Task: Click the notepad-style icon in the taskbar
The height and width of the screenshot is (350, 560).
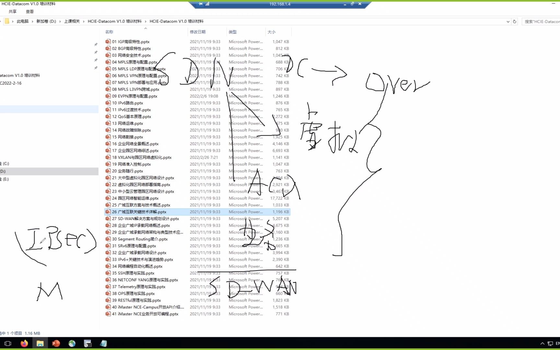Action: tap(103, 344)
